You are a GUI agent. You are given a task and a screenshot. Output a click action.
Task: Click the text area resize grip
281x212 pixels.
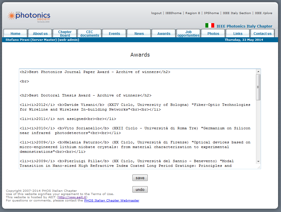click(259, 167)
